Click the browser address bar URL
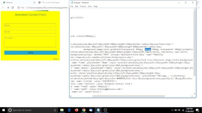Viewport: 202px width, 113px height. pos(47,8)
